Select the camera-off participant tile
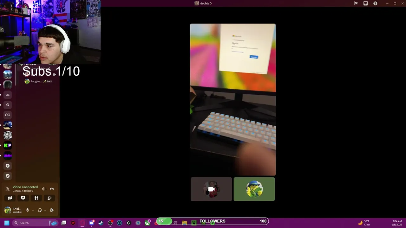 pyautogui.click(x=211, y=189)
